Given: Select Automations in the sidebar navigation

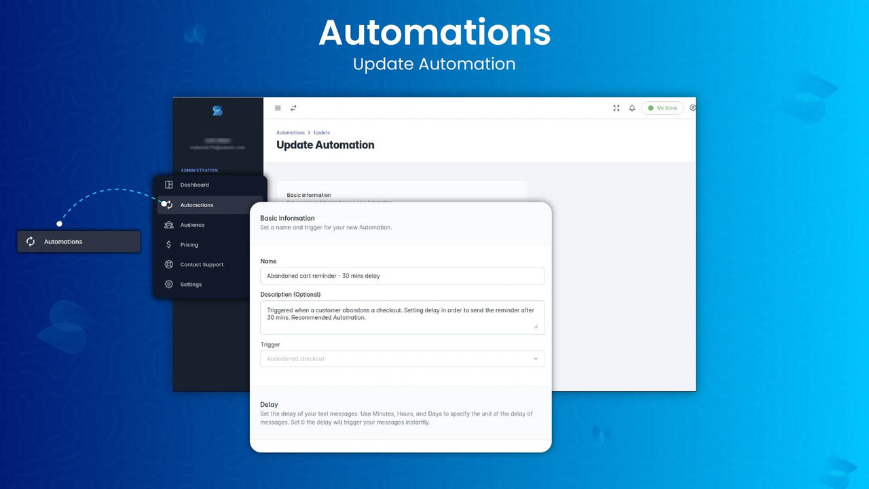Looking at the screenshot, I should click(196, 204).
